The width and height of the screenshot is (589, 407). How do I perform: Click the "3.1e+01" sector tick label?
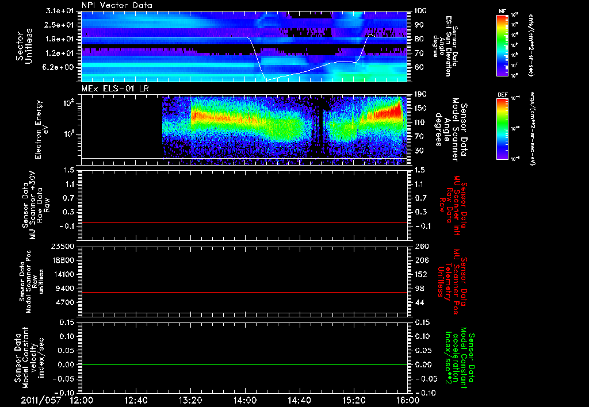60,11
